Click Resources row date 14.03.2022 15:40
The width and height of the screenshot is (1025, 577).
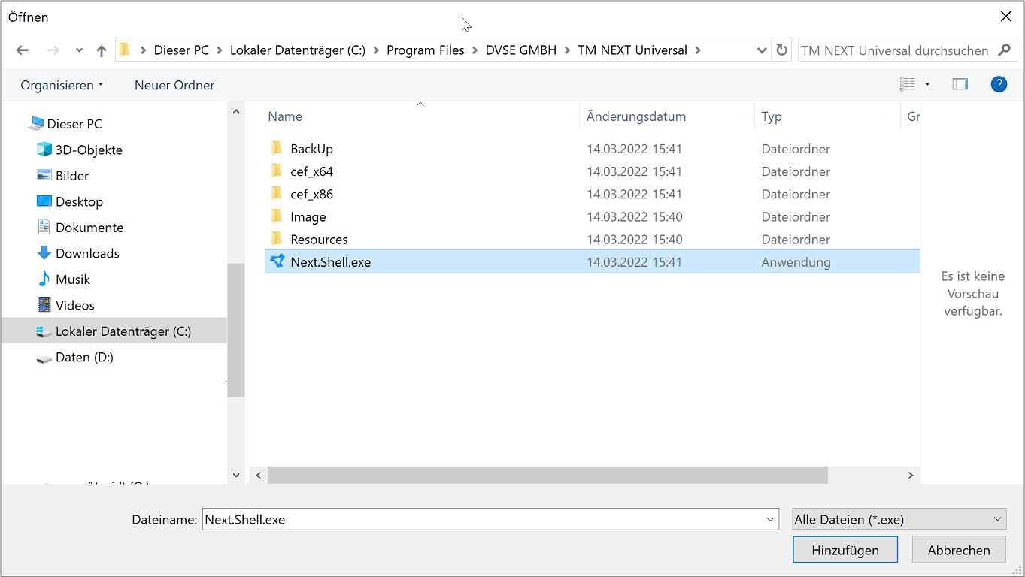pyautogui.click(x=635, y=240)
